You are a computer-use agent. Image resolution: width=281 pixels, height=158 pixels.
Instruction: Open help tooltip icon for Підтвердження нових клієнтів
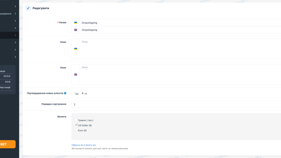[x=65, y=93]
